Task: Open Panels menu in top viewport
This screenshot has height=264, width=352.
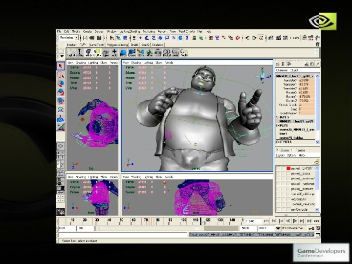Action: click(x=113, y=63)
